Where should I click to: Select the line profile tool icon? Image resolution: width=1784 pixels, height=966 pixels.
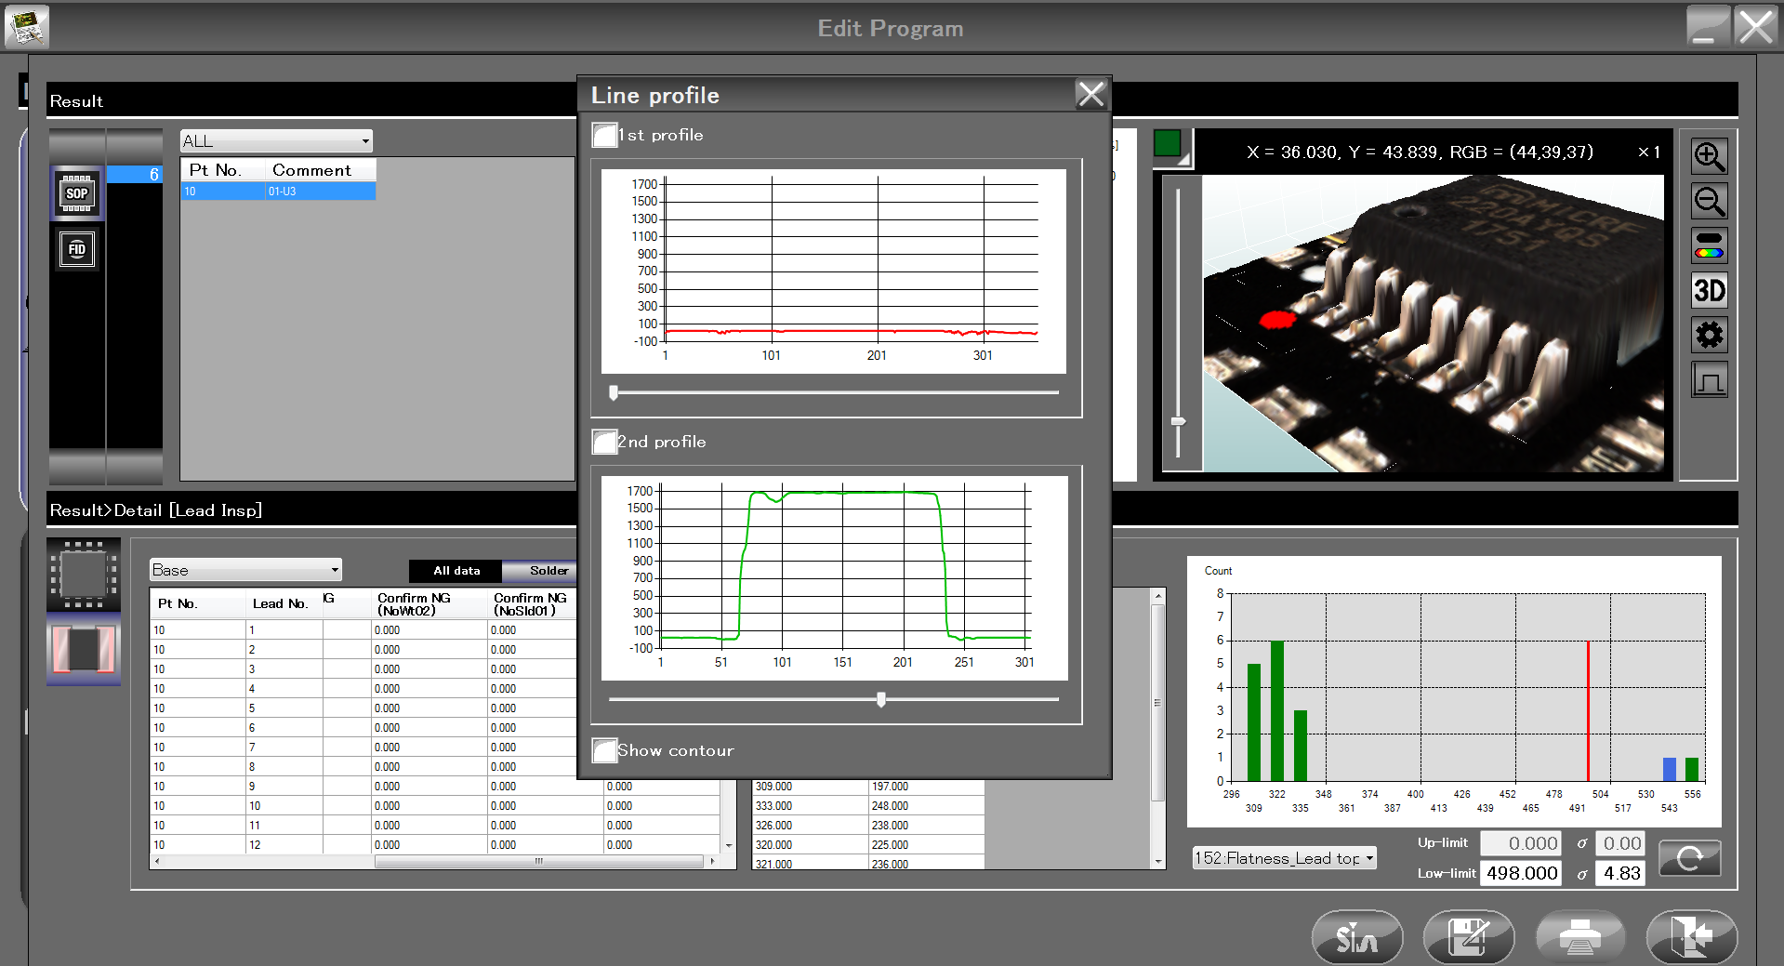pyautogui.click(x=1709, y=380)
